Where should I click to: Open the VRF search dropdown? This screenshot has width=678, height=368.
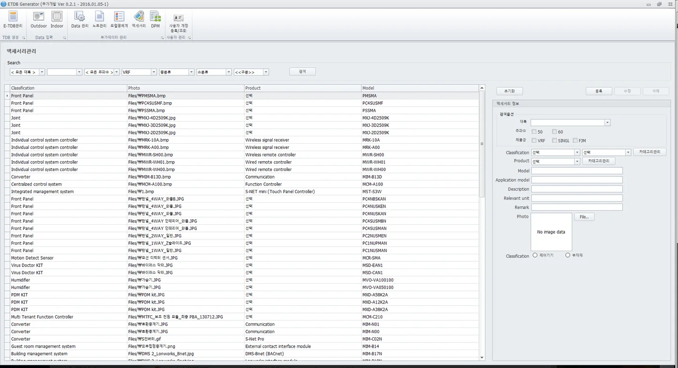(x=154, y=72)
